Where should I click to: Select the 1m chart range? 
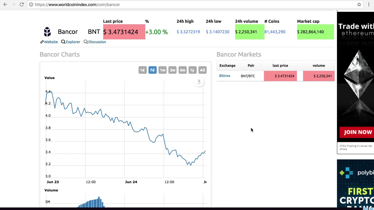pyautogui.click(x=162, y=70)
